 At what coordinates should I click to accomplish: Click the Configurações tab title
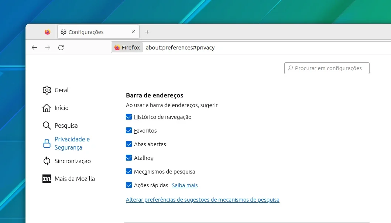point(86,32)
